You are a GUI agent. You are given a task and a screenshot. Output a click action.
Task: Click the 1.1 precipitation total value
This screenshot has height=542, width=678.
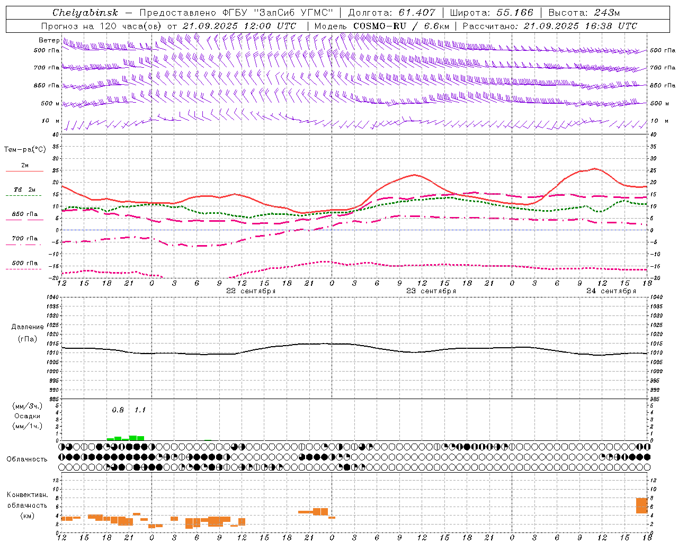click(140, 410)
